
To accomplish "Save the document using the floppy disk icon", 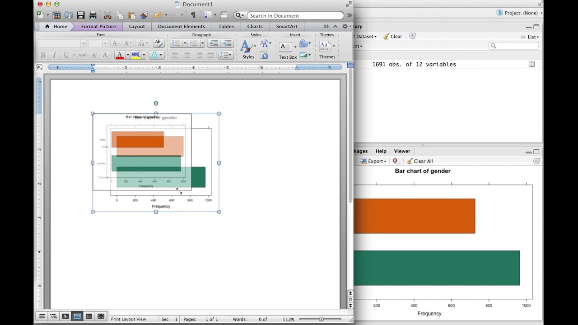I will click(80, 15).
